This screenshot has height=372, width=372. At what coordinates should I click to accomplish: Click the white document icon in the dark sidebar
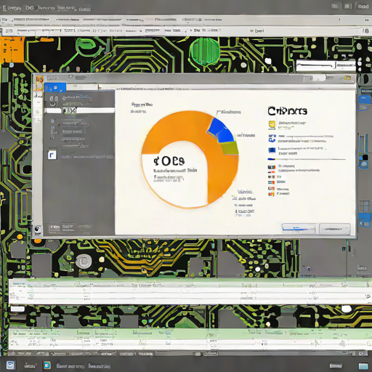tap(52, 155)
